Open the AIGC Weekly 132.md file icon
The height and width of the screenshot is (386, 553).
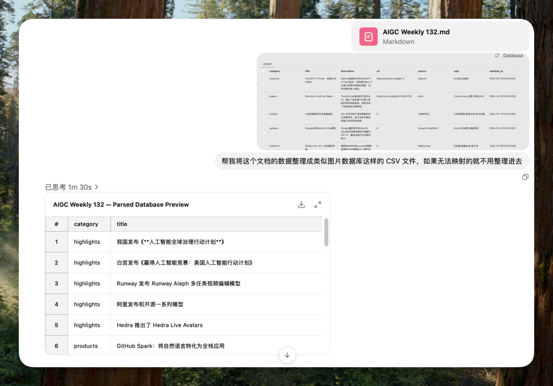click(369, 37)
